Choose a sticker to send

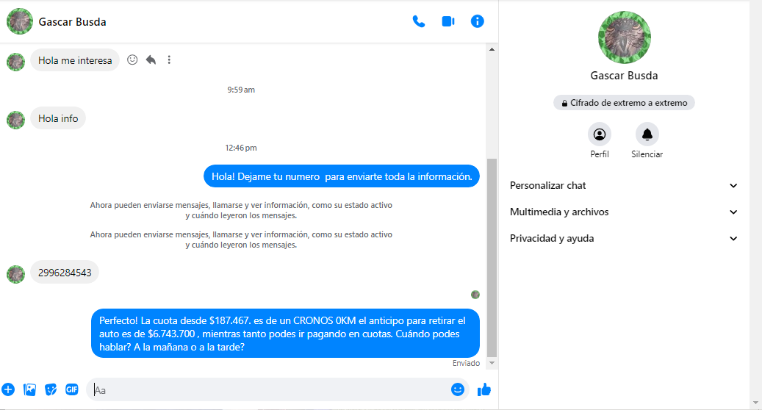point(51,389)
